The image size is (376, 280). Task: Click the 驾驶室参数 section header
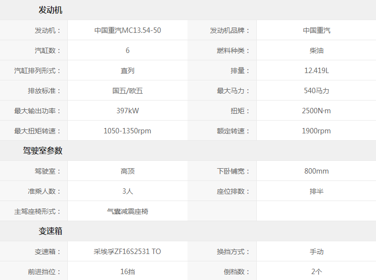click(43, 151)
